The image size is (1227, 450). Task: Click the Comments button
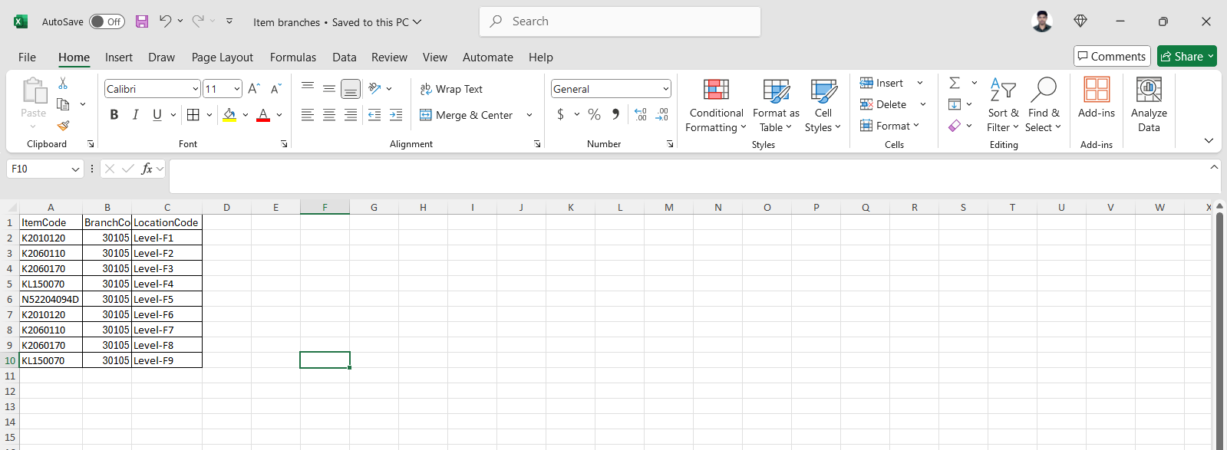pyautogui.click(x=1111, y=56)
